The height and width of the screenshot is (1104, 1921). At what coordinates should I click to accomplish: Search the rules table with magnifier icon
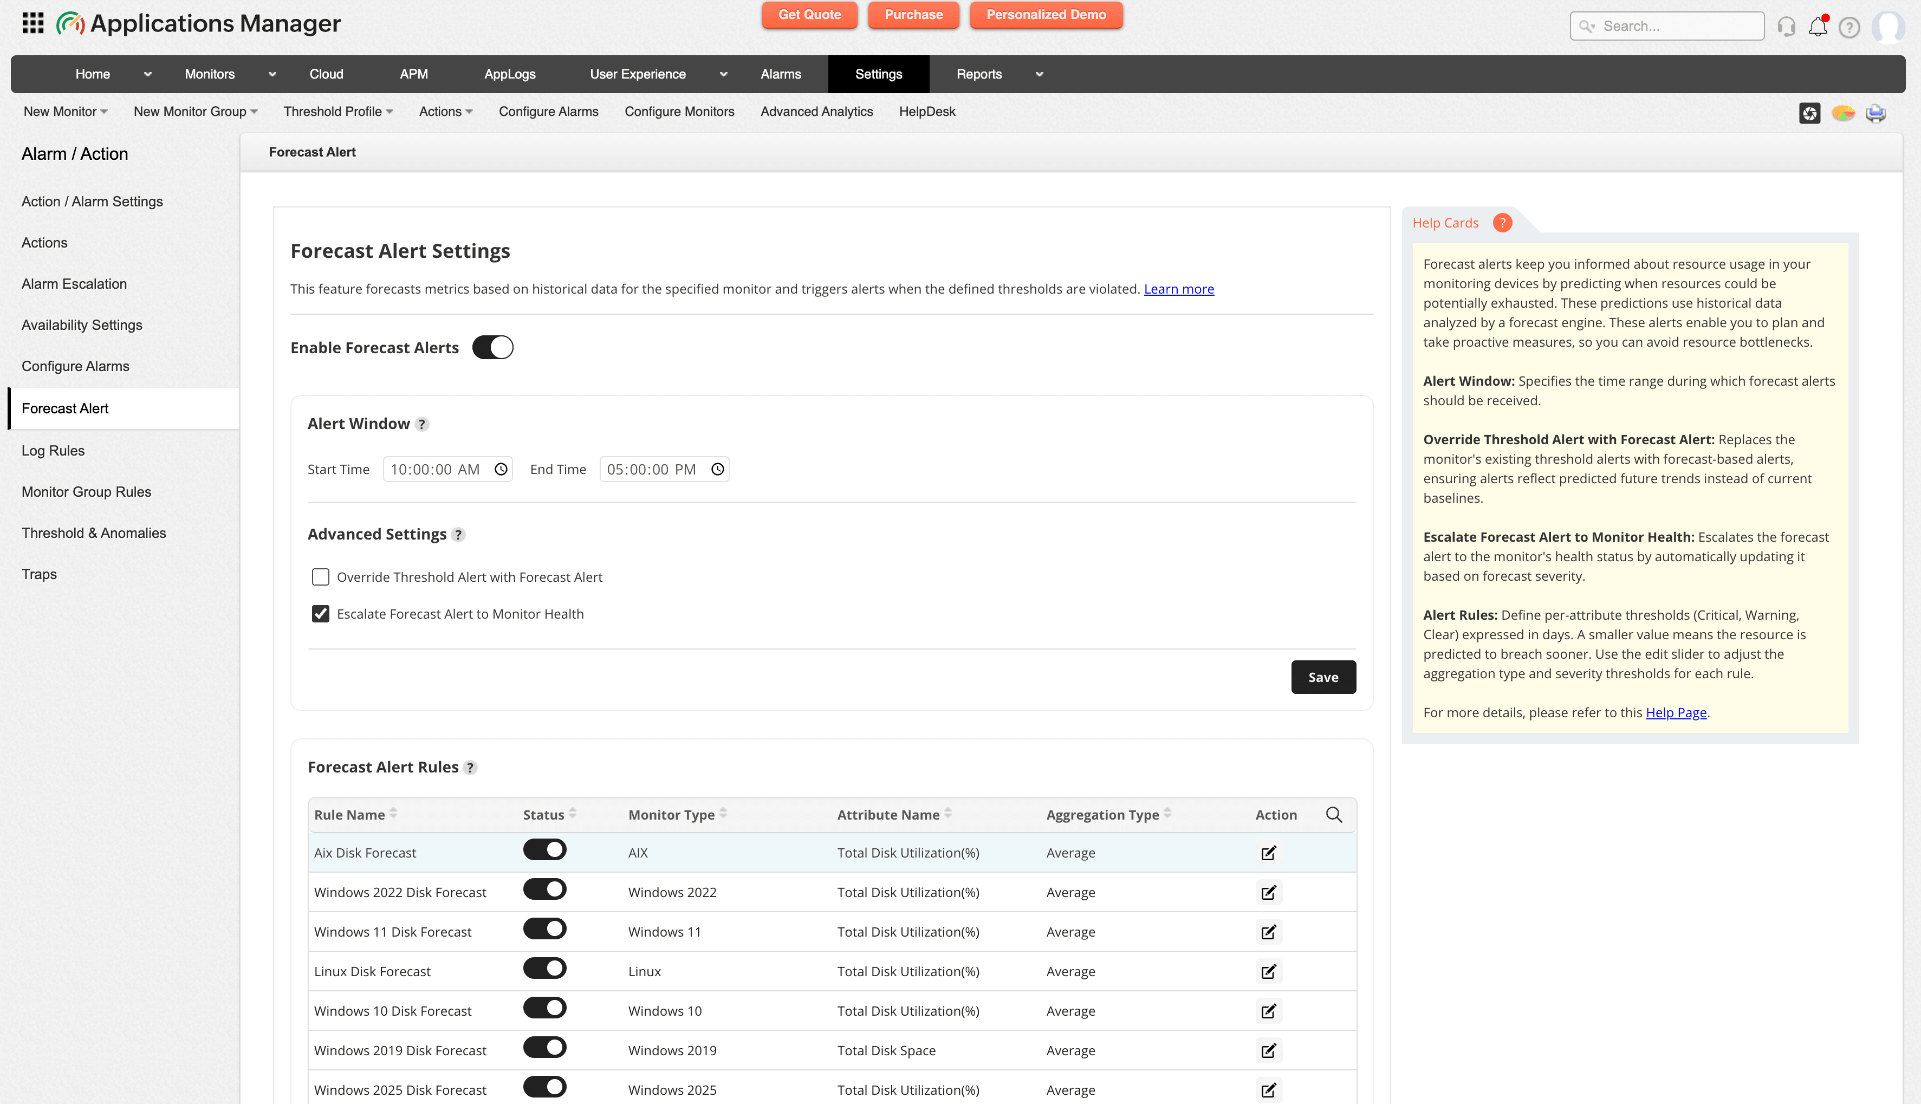tap(1333, 814)
